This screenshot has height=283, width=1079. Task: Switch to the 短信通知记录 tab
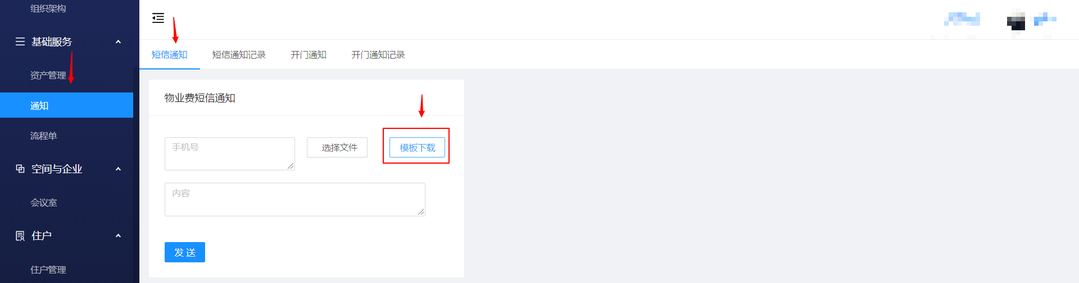pos(239,55)
